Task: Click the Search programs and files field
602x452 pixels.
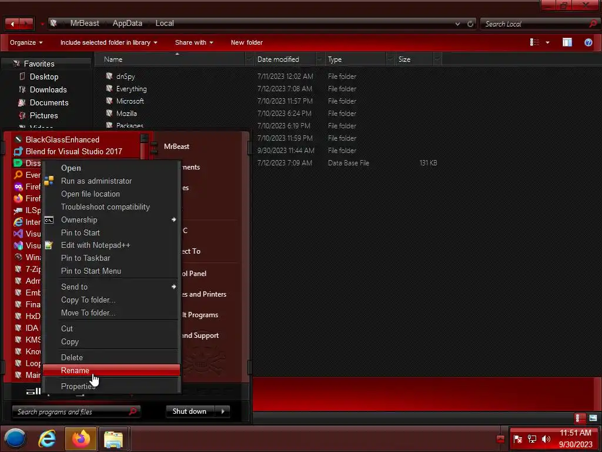Action: (76, 411)
